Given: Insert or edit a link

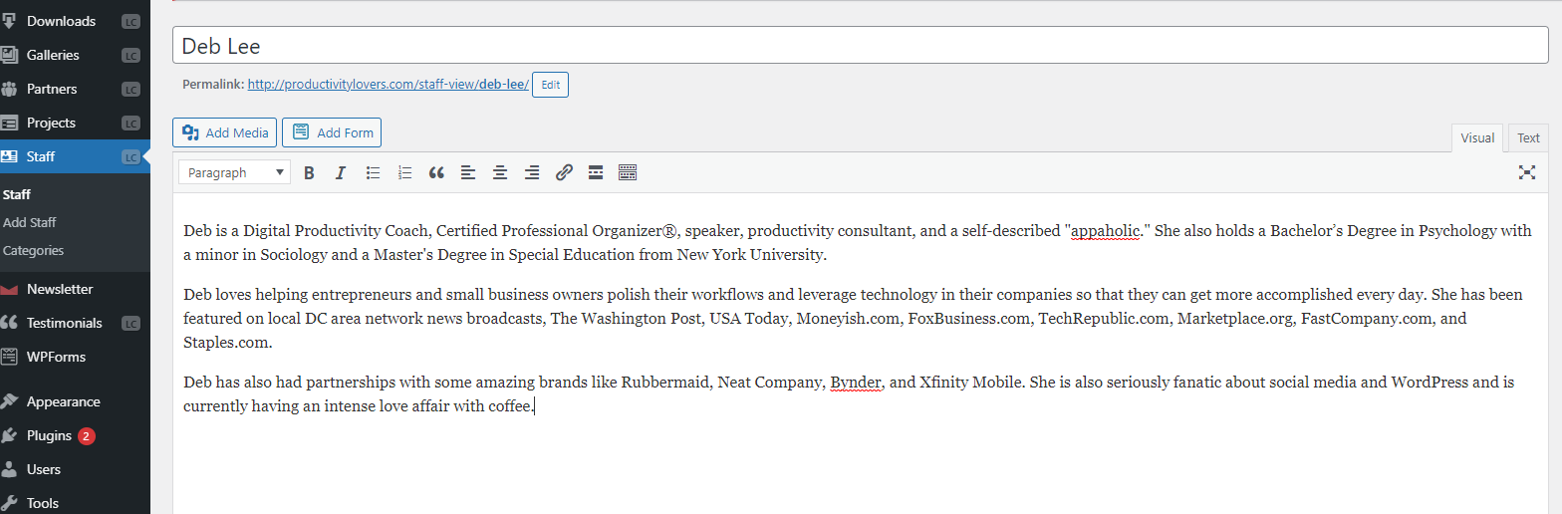Looking at the screenshot, I should tap(564, 172).
